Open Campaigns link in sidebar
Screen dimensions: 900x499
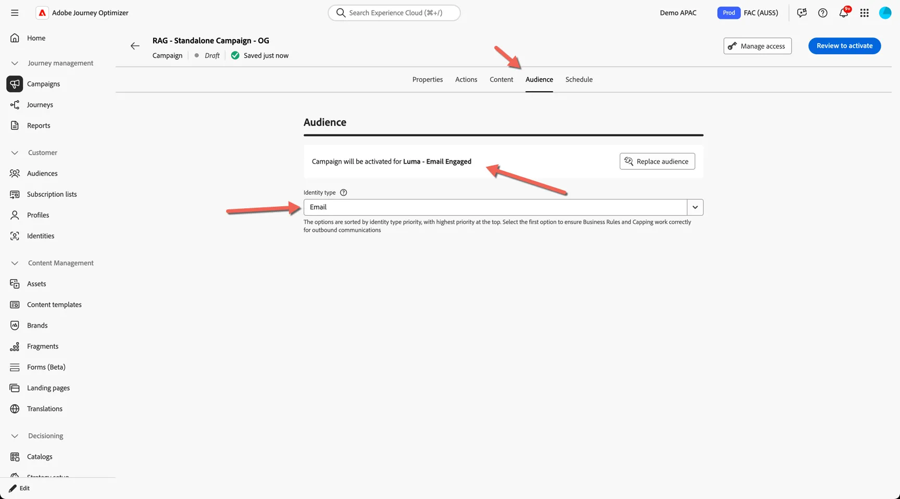pyautogui.click(x=43, y=84)
